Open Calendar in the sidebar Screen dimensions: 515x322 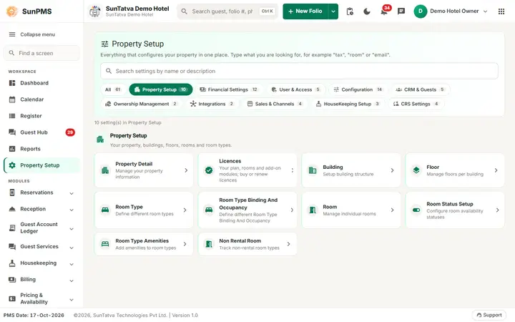pos(41,99)
